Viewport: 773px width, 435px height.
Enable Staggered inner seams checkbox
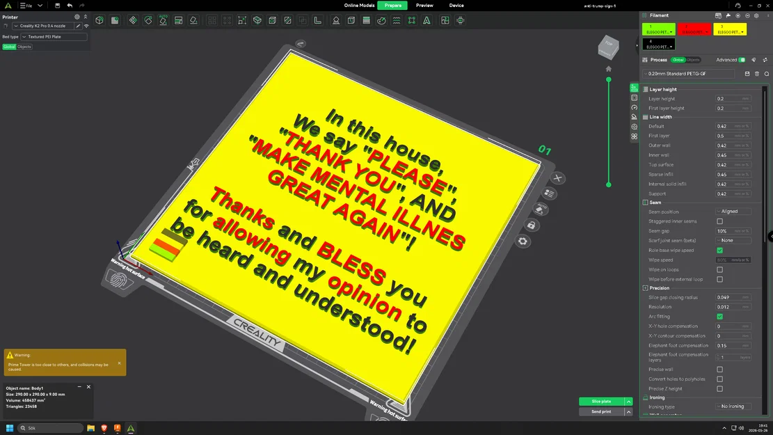[x=719, y=221]
